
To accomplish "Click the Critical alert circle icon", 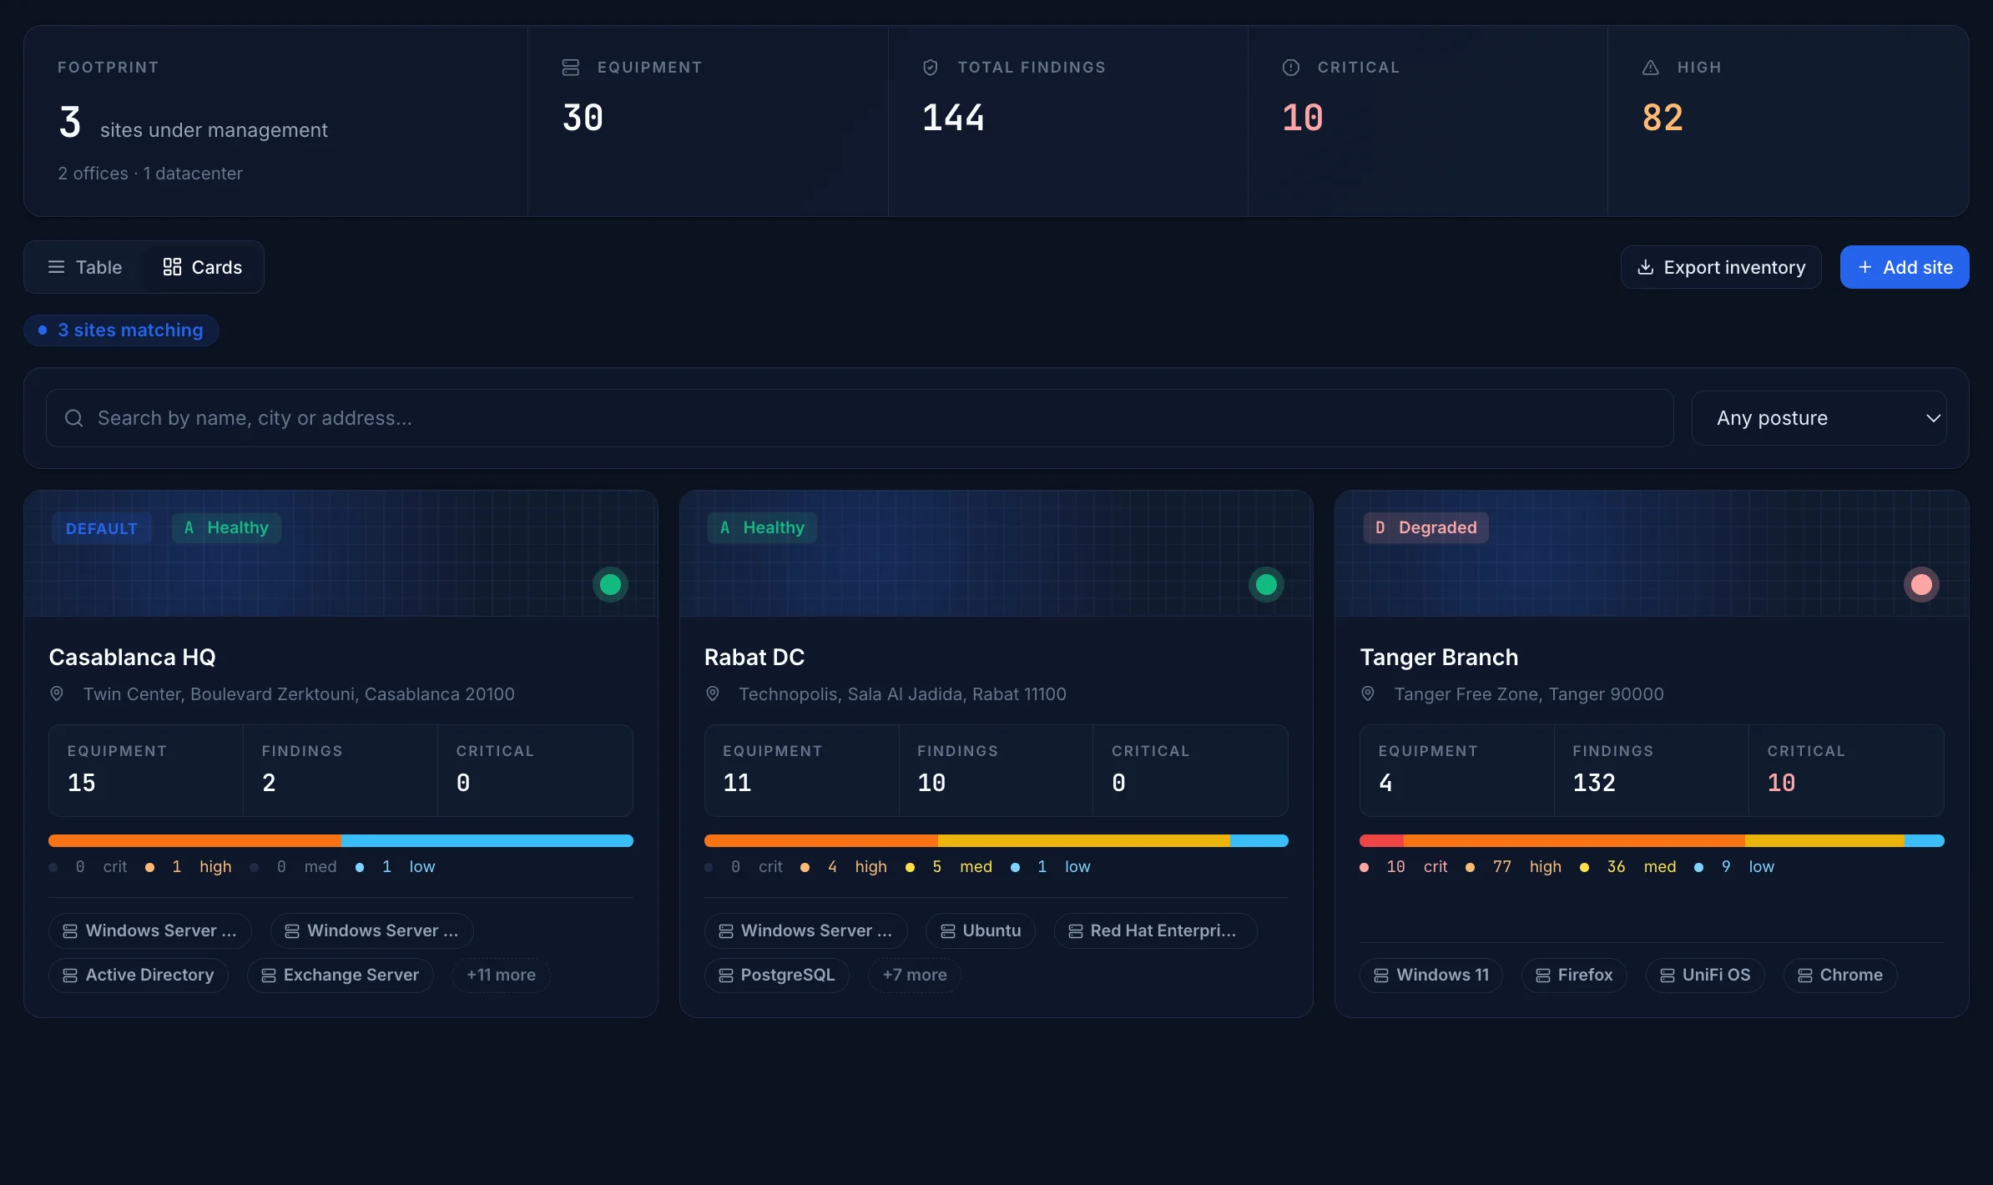I will tap(1291, 68).
